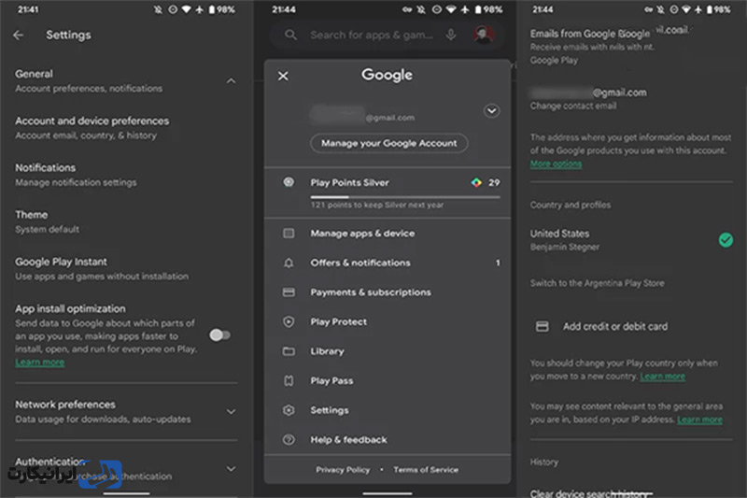Image resolution: width=747 pixels, height=498 pixels.
Task: Click Learn more about changing Play country
Action: point(662,377)
